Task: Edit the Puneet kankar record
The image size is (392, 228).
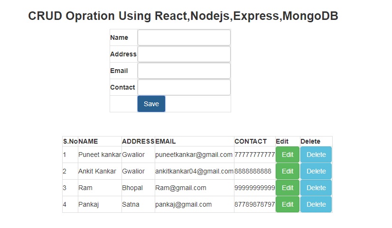Action: (x=288, y=155)
